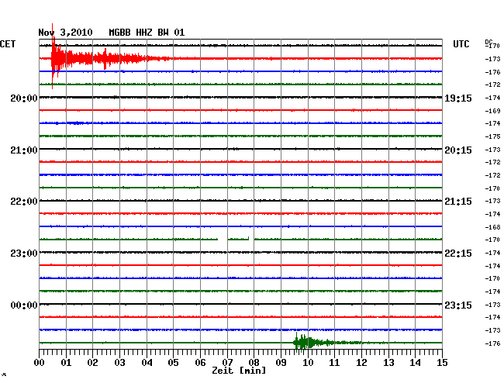Viewport: 504px width, 383px height.
Task: Click minute '09' on the time axis
Action: tap(281, 362)
